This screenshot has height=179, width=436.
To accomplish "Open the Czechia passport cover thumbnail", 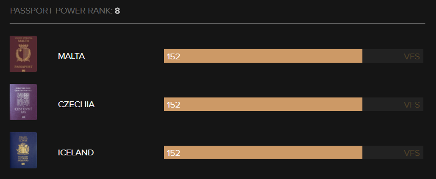I will pos(23,102).
